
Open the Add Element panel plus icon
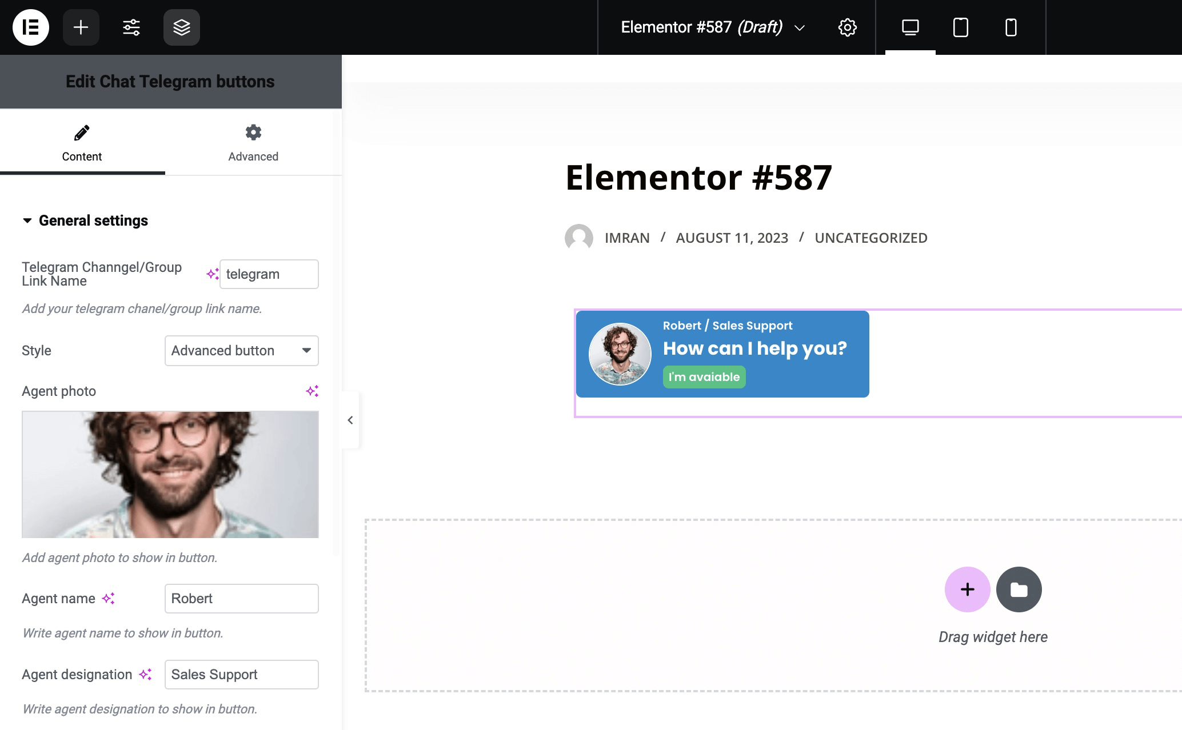(x=81, y=27)
